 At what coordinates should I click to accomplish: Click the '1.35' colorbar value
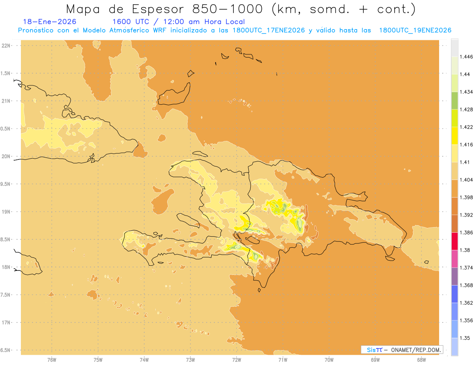pos(465,338)
